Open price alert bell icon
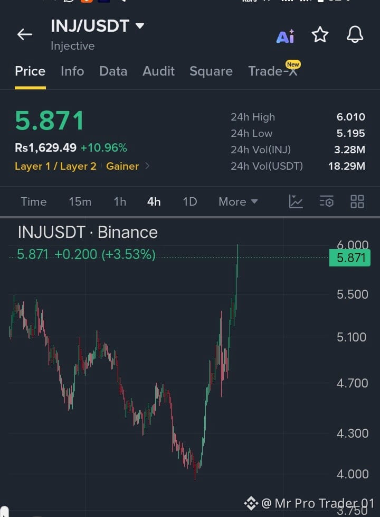Viewport: 380px width, 517px height. coord(355,34)
